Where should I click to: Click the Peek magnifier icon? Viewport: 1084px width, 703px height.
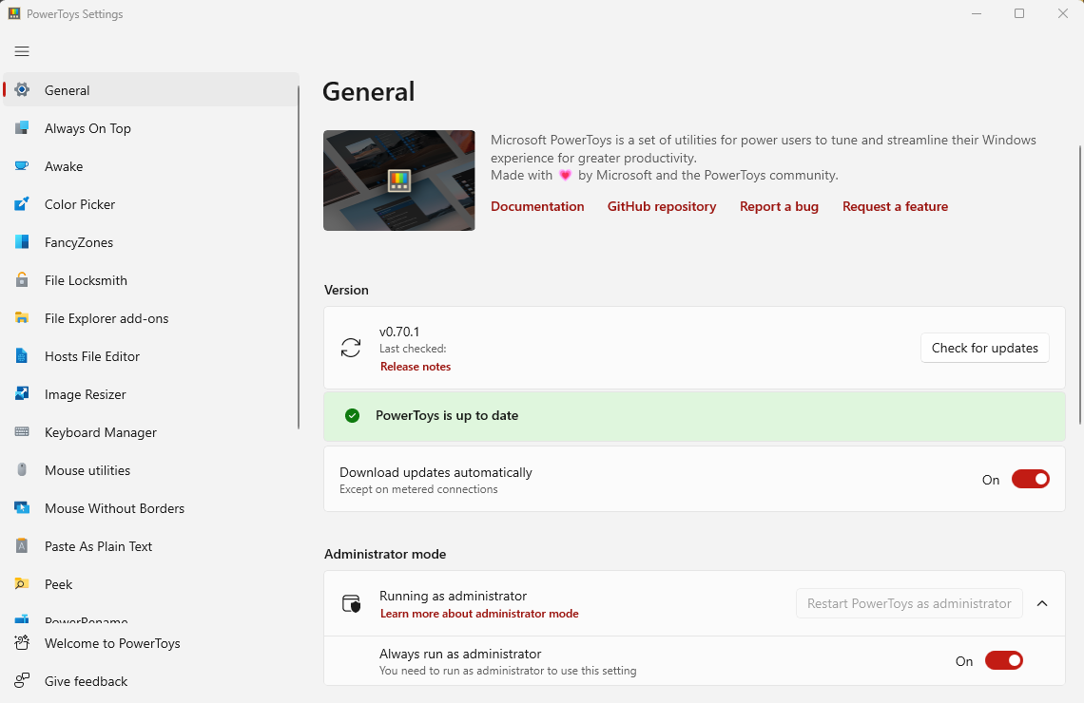[x=22, y=583]
